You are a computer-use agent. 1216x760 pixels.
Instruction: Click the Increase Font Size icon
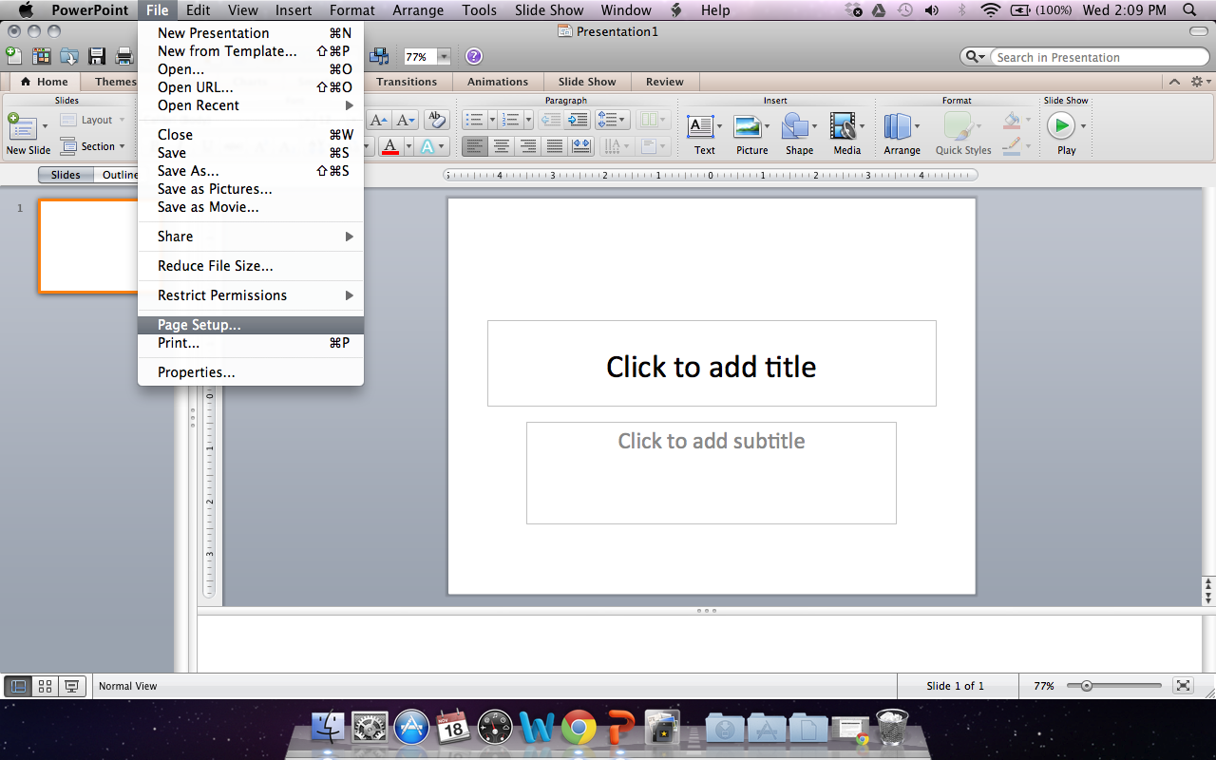(x=379, y=120)
